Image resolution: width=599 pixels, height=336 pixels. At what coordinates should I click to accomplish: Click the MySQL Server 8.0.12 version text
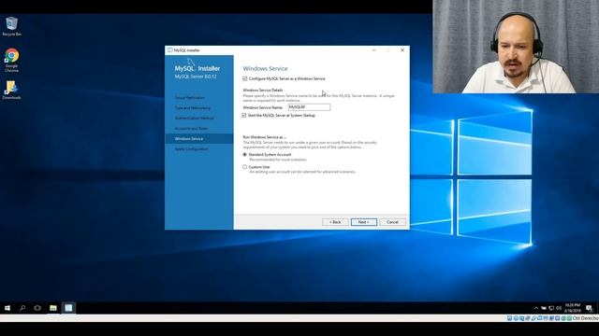pos(196,77)
